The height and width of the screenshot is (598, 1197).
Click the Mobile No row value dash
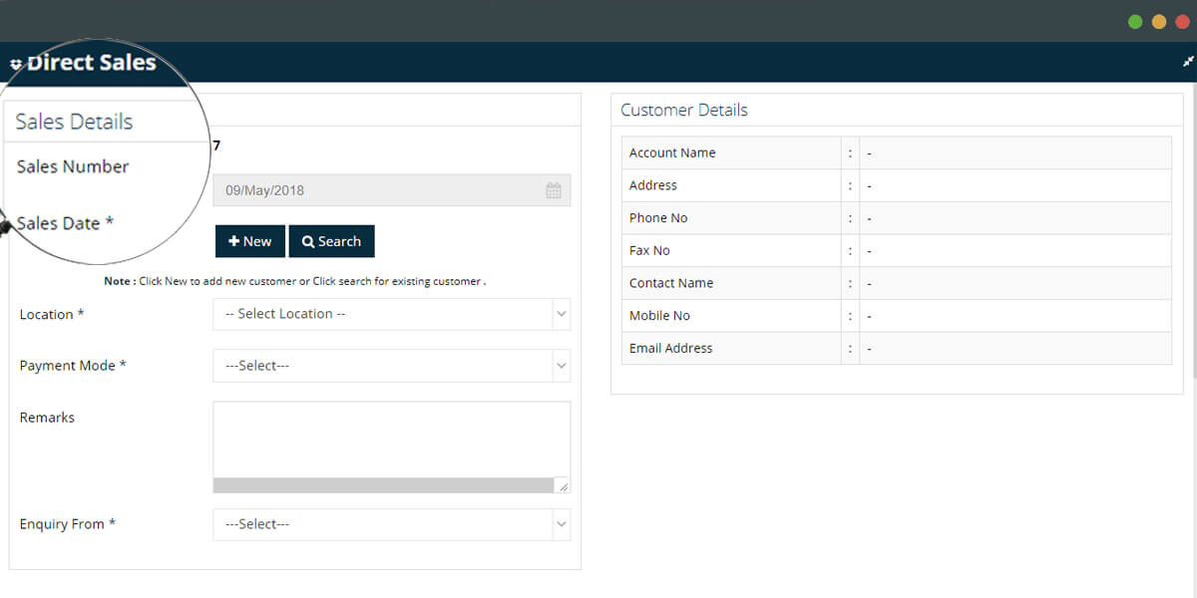coord(867,315)
